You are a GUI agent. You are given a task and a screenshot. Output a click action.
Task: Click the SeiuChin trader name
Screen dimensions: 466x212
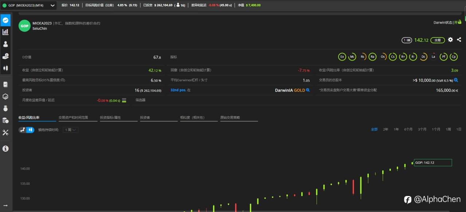(x=40, y=28)
